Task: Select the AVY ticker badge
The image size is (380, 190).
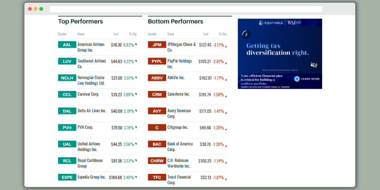Action: (157, 111)
